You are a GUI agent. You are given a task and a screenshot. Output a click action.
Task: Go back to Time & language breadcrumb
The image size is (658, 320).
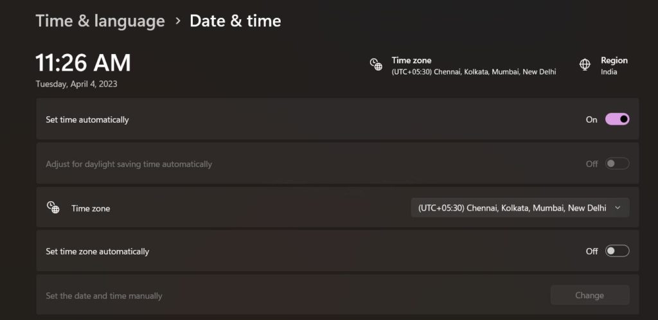[100, 21]
